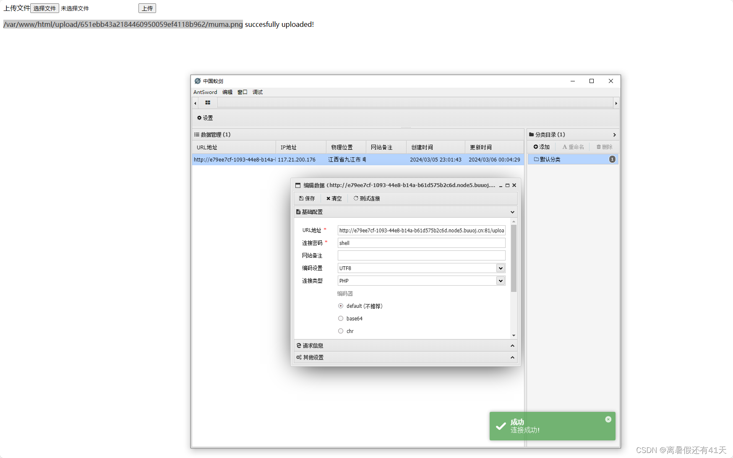Open the 设置 gear settings
This screenshot has width=733, height=458.
coord(205,118)
